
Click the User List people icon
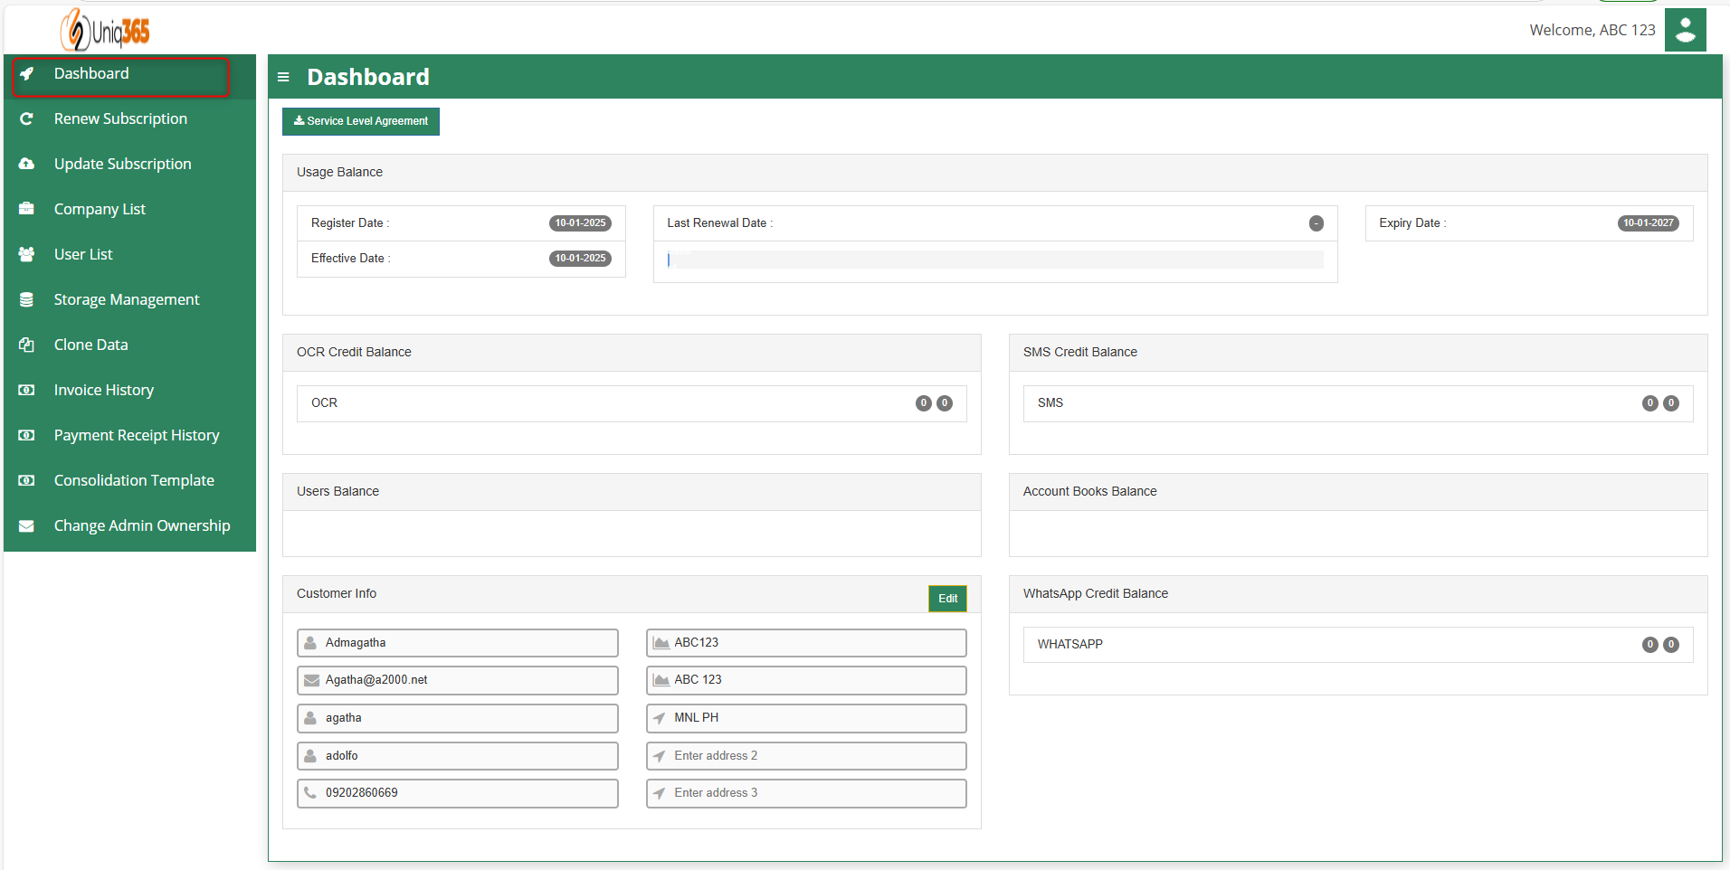[x=27, y=254]
